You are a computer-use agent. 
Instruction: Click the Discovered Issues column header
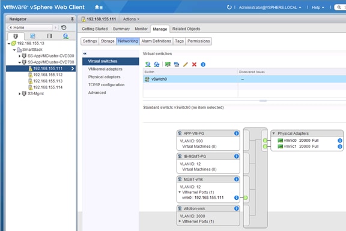coord(292,72)
